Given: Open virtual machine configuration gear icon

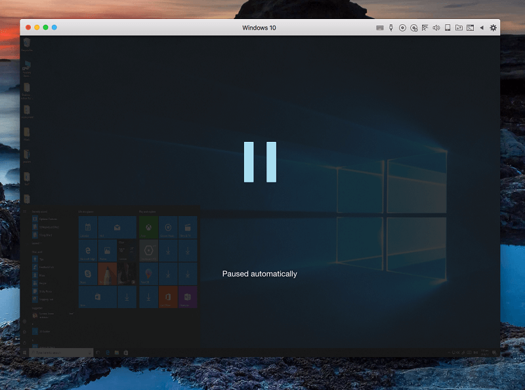Looking at the screenshot, I should [493, 28].
